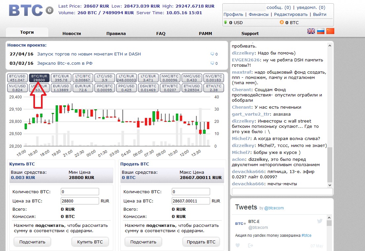
Task: Click Подсчитать in sell panel
Action: point(143,242)
